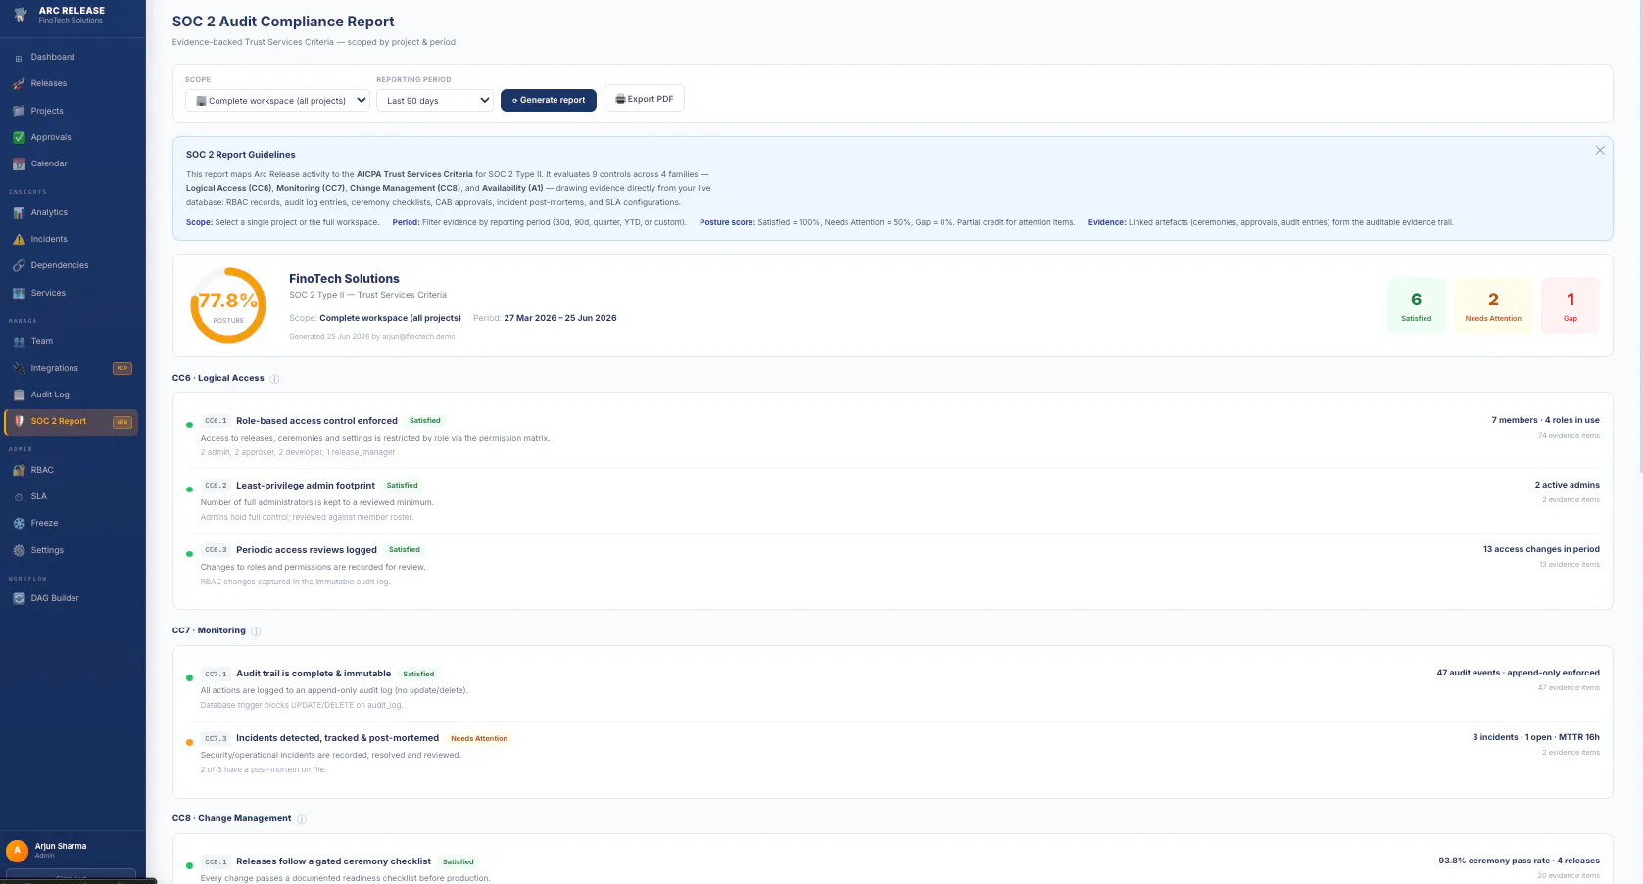The width and height of the screenshot is (1643, 884).
Task: Open the Dependencies link icon
Action: (x=19, y=265)
